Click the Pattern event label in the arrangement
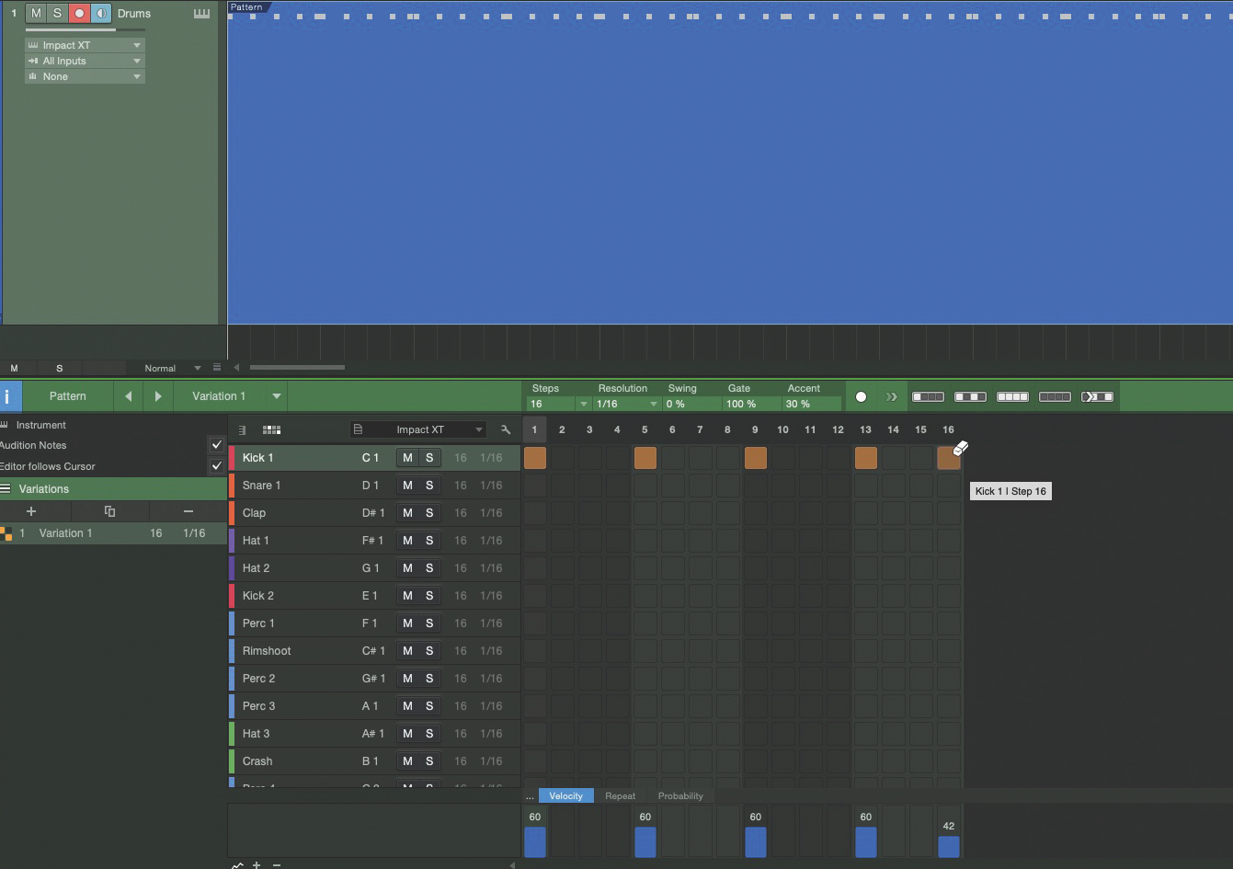1233x869 pixels. (x=245, y=7)
